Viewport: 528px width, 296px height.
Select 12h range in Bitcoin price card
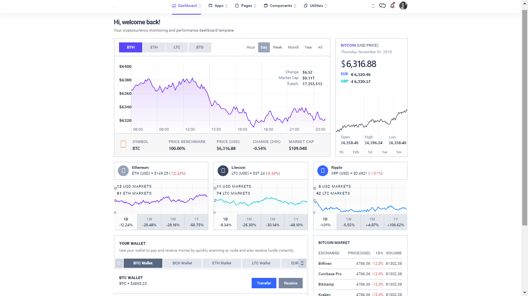356,152
